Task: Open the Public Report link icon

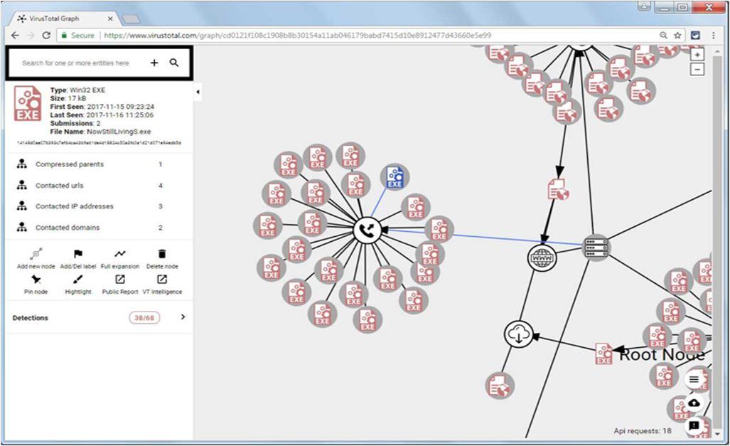Action: tap(120, 279)
